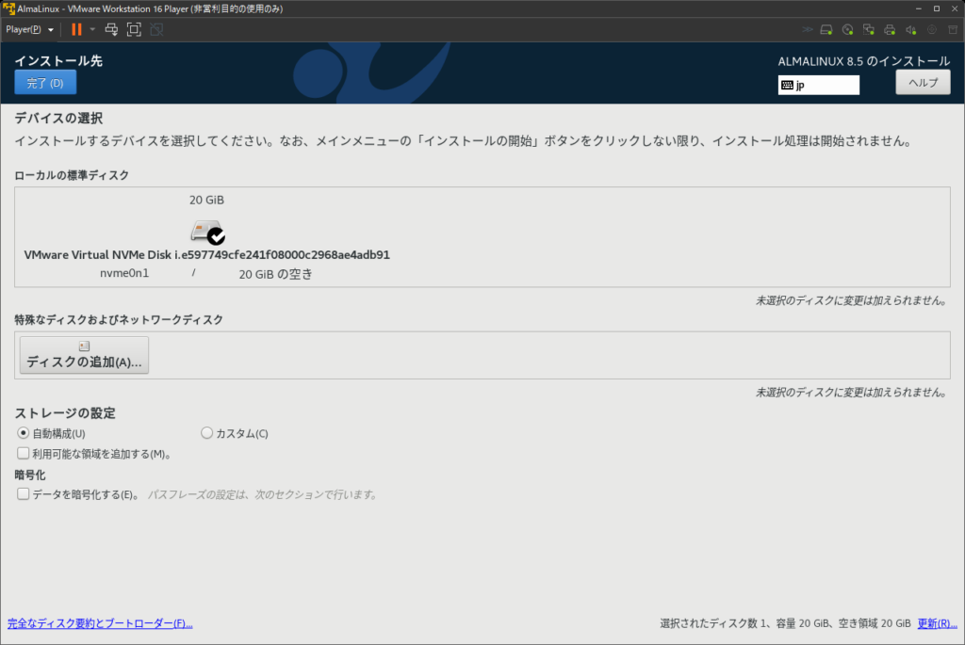
Task: Click the VMware Virtual NVMe Disk name text
Action: pyautogui.click(x=206, y=254)
